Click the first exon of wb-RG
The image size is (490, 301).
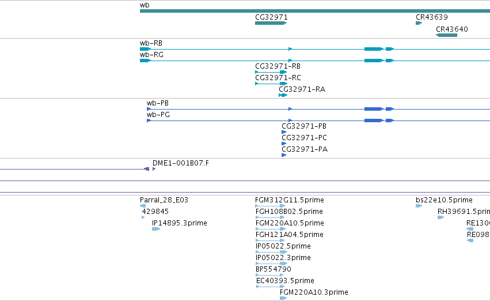pos(145,61)
